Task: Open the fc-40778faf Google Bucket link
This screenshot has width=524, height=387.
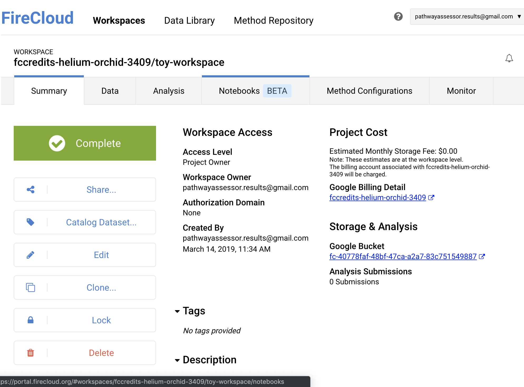Action: [x=403, y=256]
